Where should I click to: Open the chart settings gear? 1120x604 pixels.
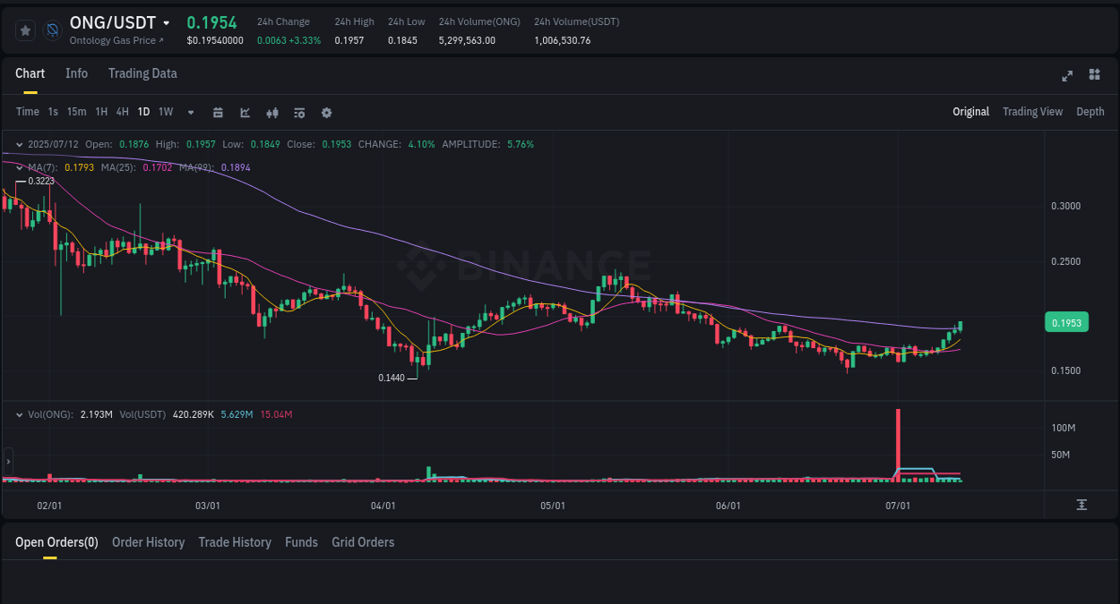coord(326,112)
